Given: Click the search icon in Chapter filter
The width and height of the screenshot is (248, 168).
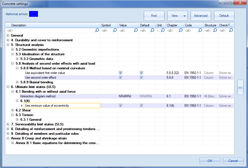Looking at the screenshot, I should click(x=181, y=31).
